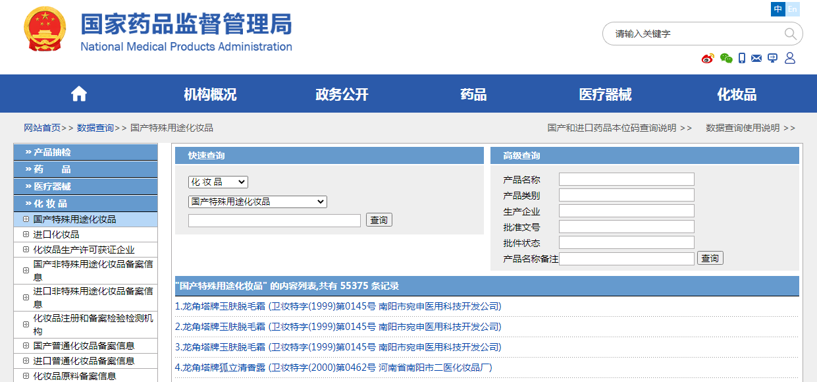Select the home icon in navigation bar

tap(78, 93)
